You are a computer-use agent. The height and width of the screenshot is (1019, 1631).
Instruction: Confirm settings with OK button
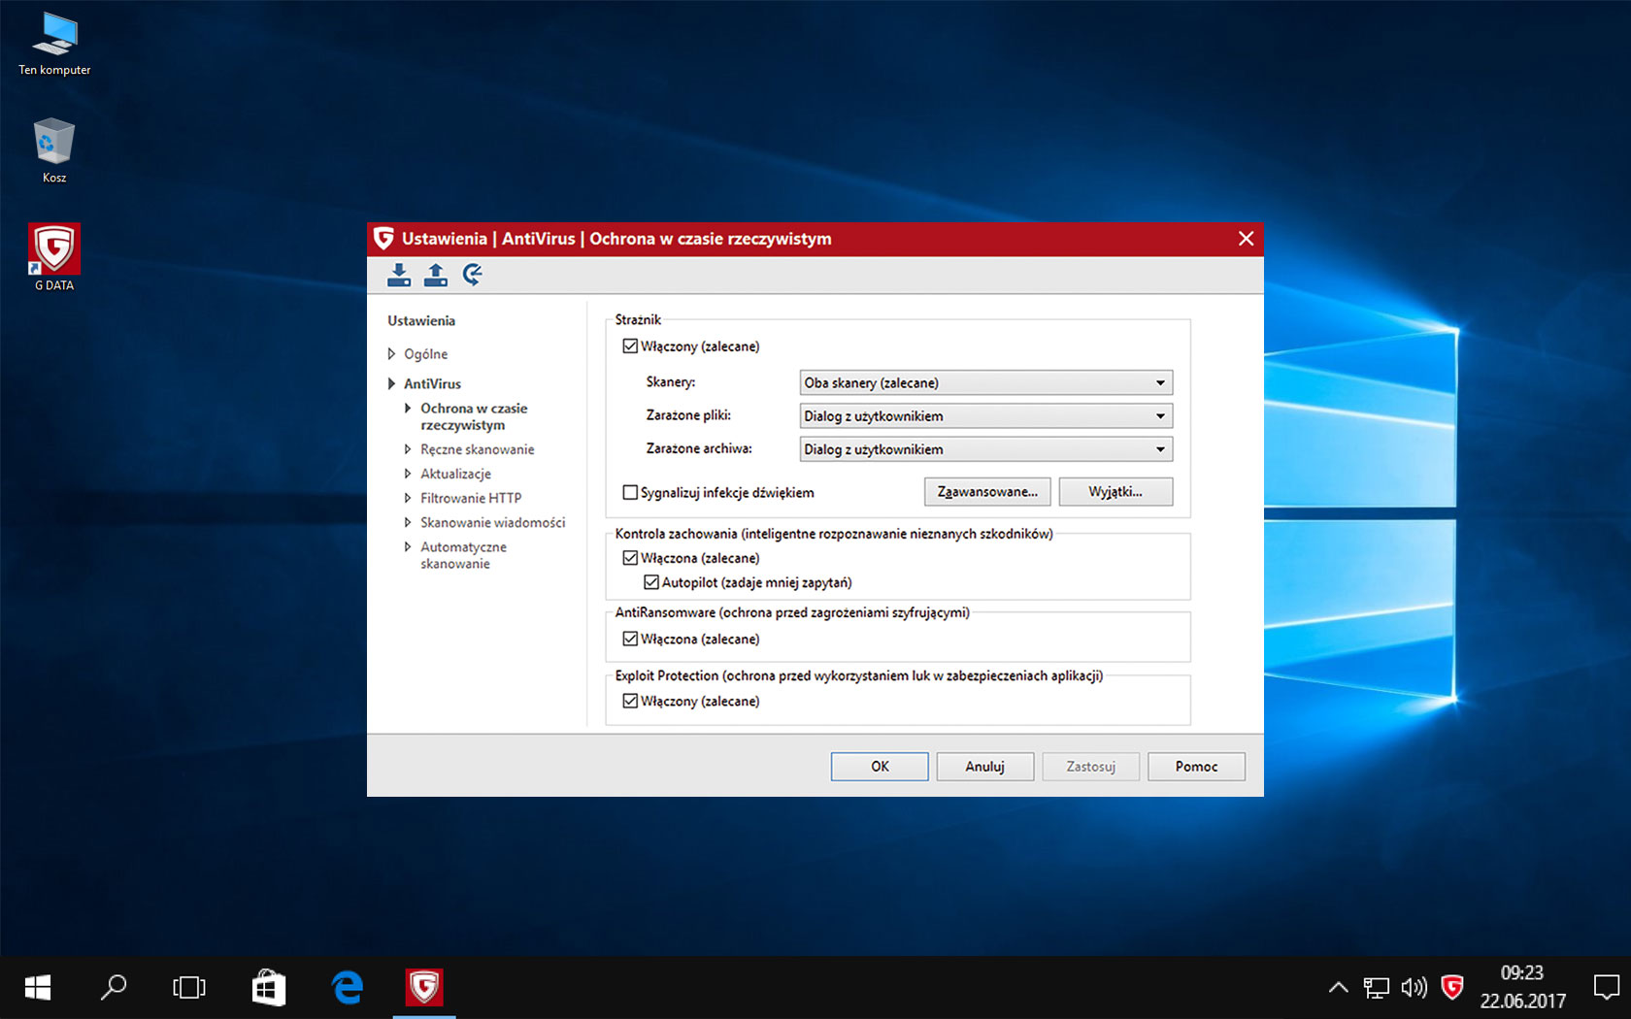click(x=880, y=767)
